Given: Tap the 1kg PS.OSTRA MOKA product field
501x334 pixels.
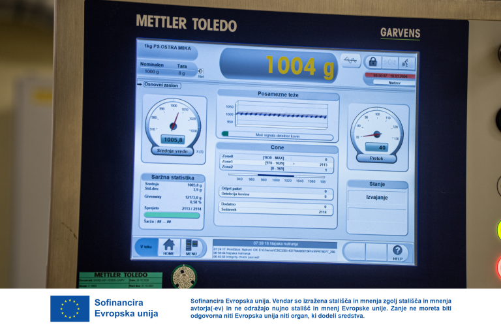Looking at the screenshot, I should click(167, 46).
